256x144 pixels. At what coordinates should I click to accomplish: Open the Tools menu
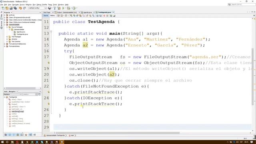[x=55, y=4]
